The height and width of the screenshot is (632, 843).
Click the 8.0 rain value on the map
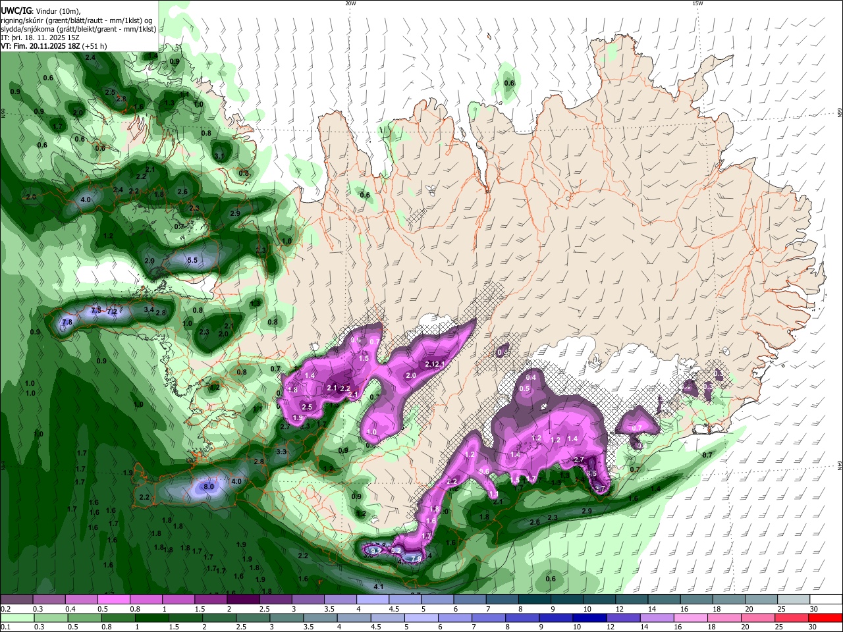tap(209, 487)
